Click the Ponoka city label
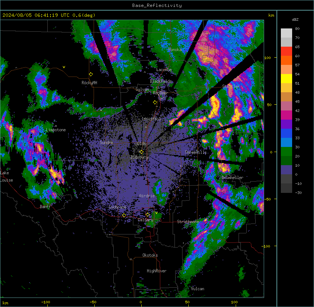This screenshot has width=314, height=307. coord(175,50)
